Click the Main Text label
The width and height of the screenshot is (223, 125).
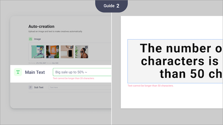[35, 72]
